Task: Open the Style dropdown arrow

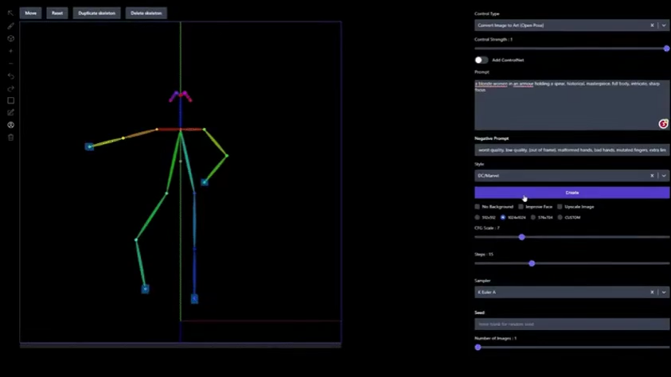Action: tap(664, 176)
